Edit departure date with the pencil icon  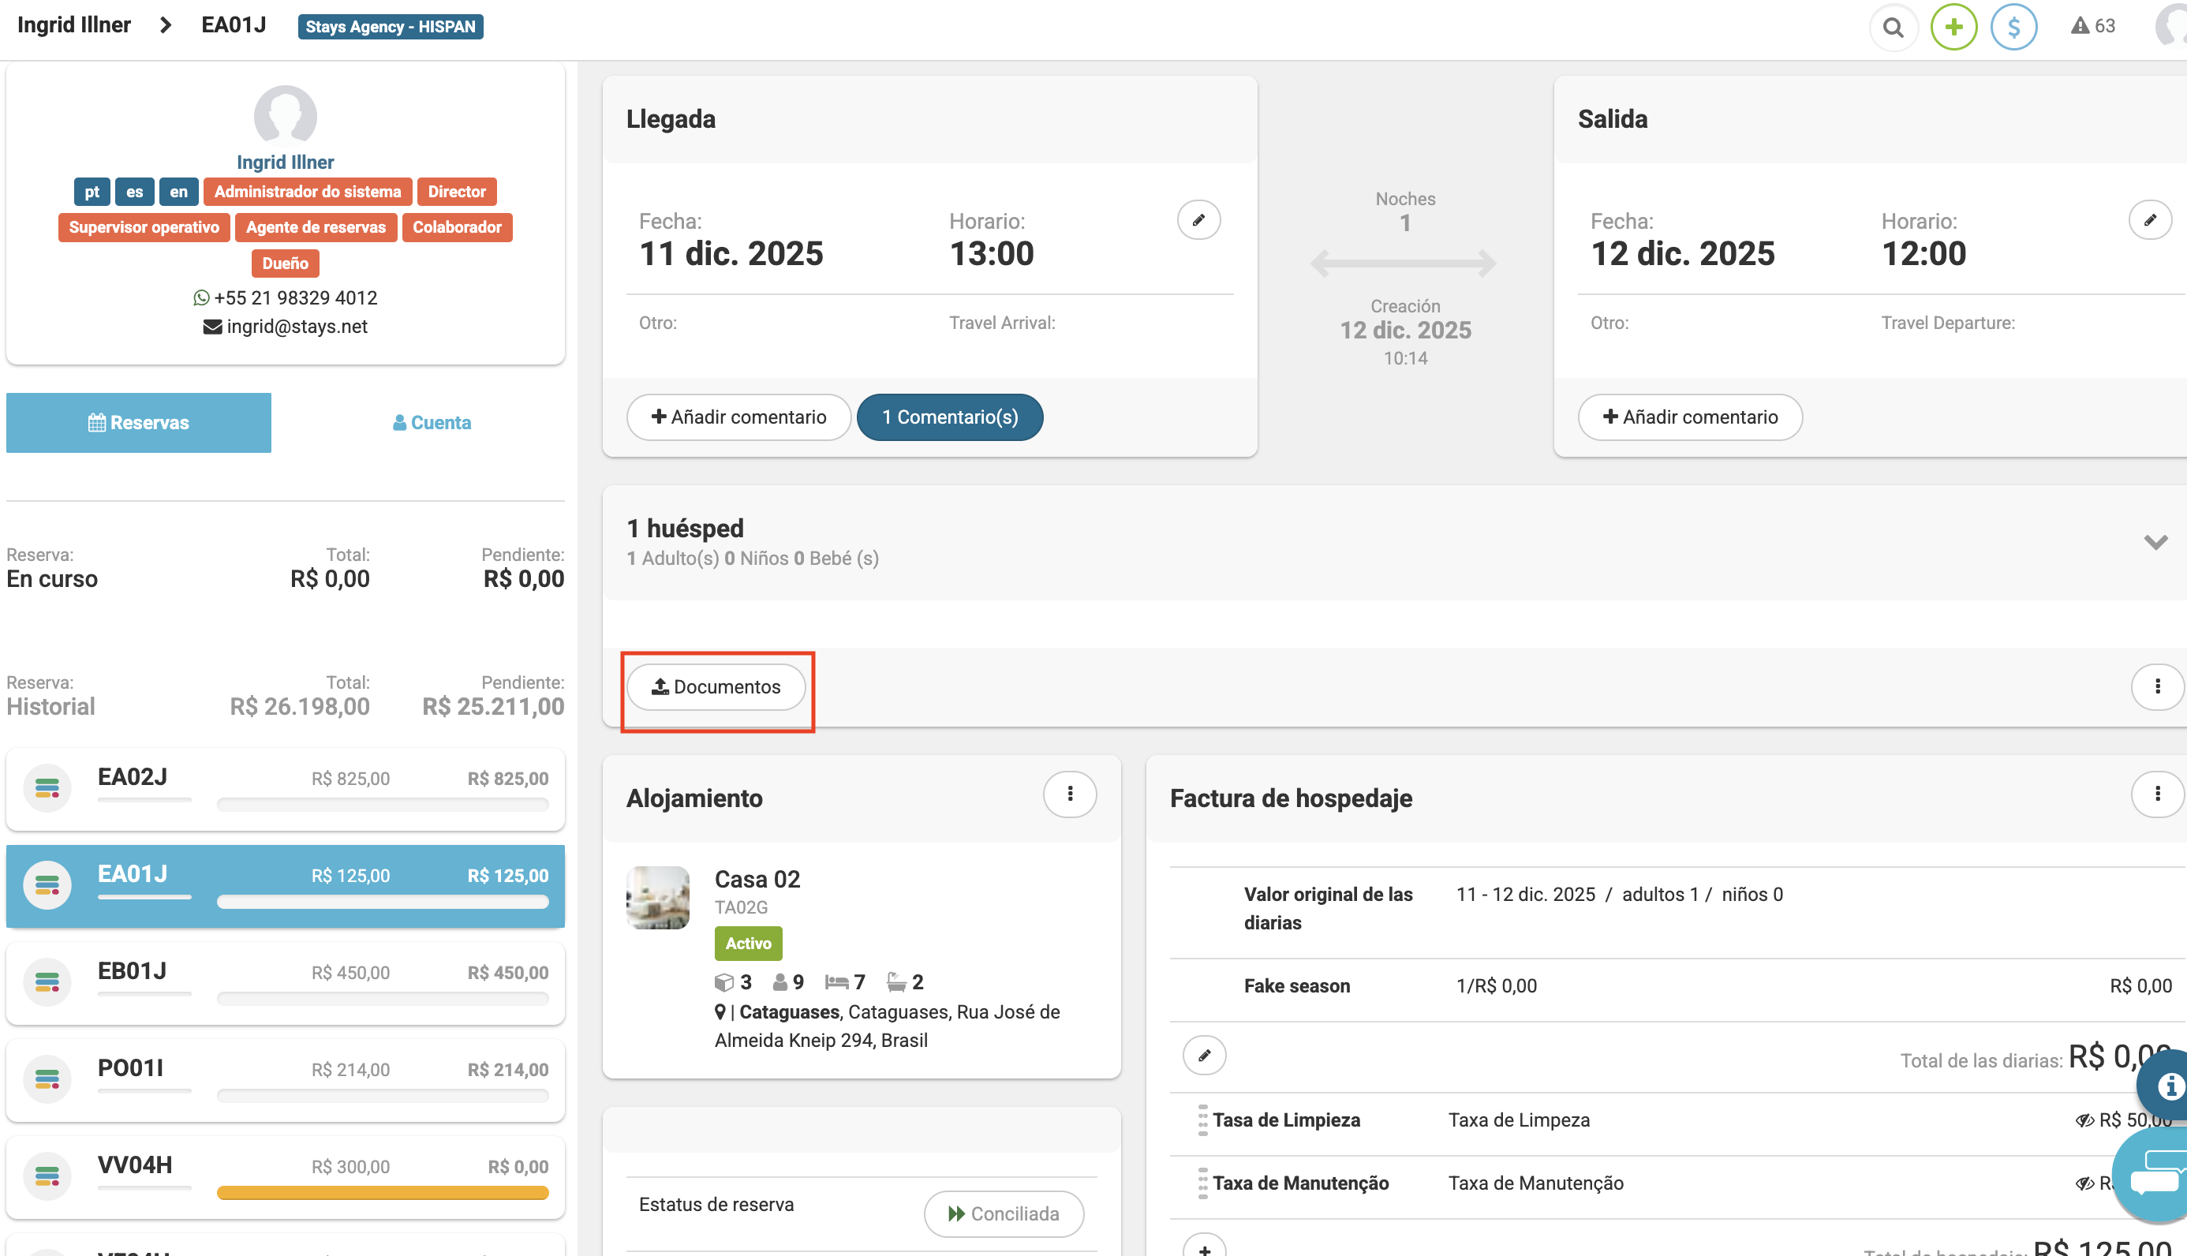[x=2149, y=221]
